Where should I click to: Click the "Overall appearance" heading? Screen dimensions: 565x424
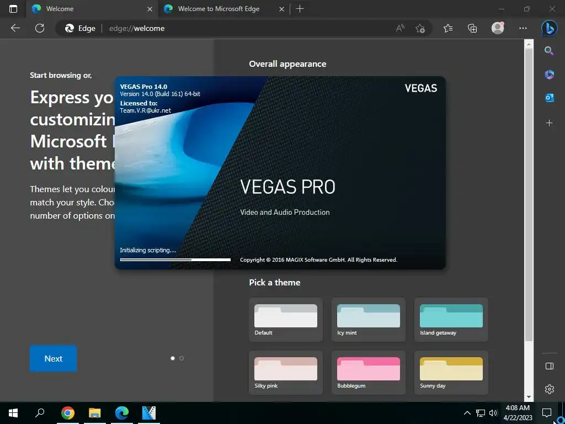point(287,64)
